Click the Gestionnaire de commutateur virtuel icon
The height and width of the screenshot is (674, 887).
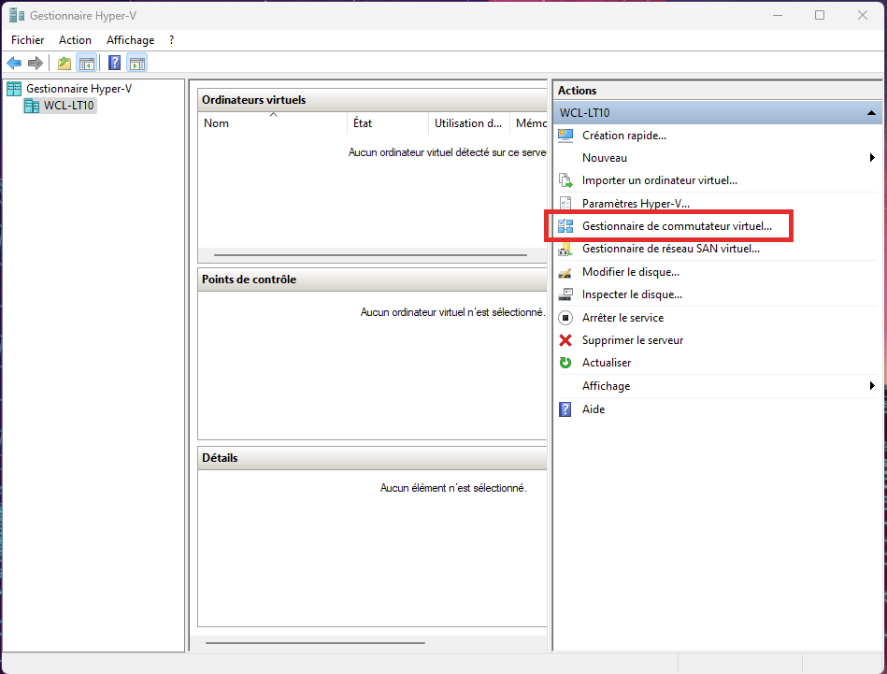click(x=565, y=226)
